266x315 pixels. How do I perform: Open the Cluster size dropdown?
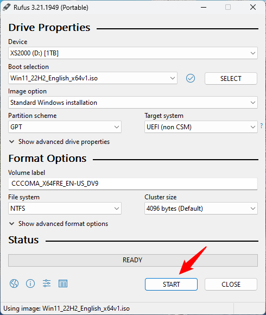pos(201,209)
